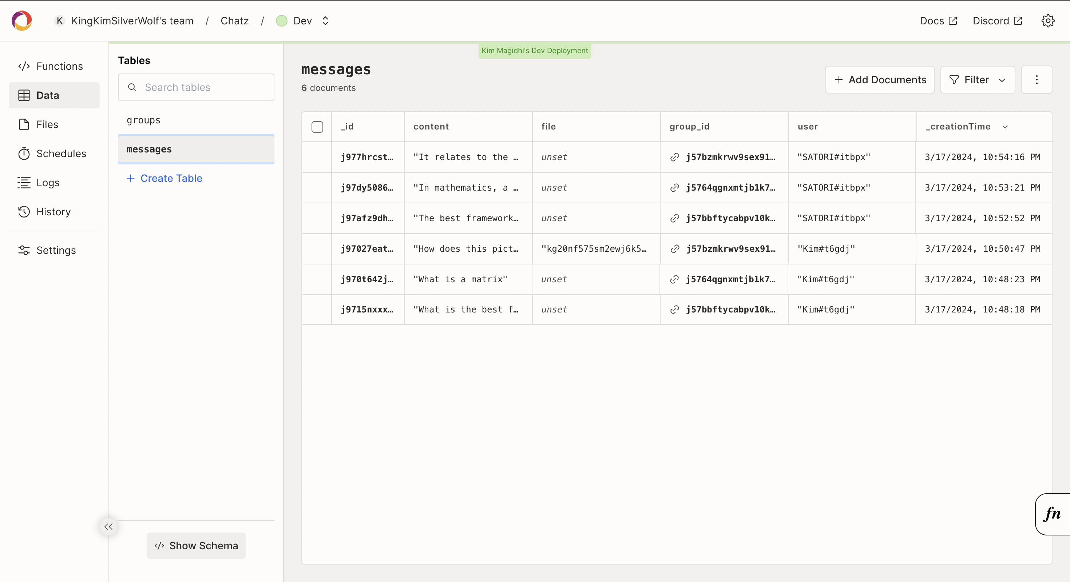
Task: Open the fn function runner panel
Action: coord(1052,514)
